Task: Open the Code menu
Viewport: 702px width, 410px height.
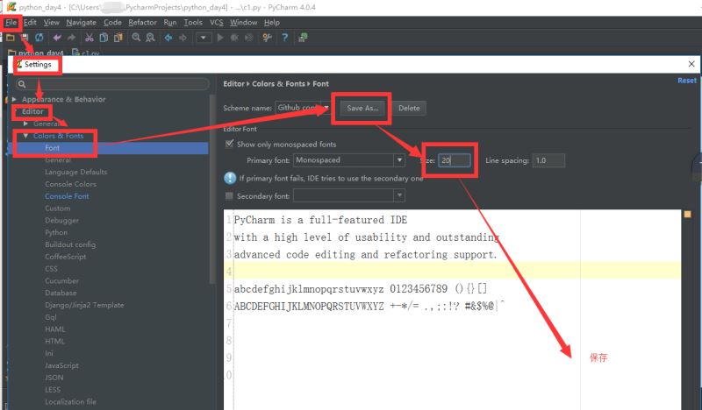Action: point(112,23)
